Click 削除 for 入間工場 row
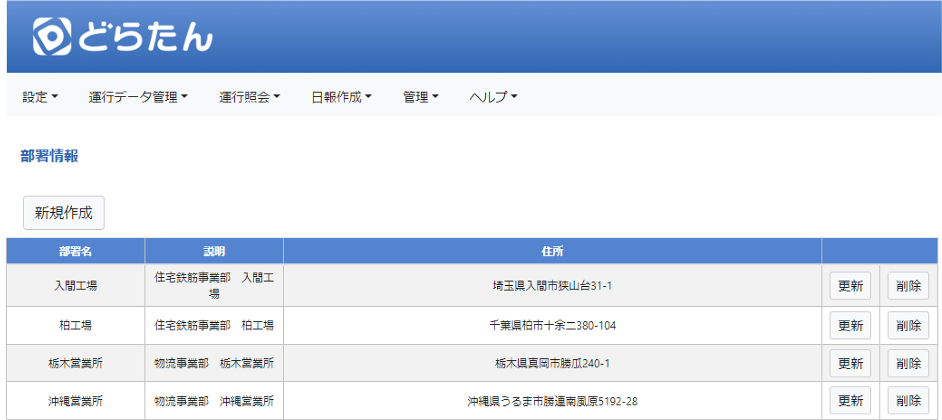 coord(909,286)
